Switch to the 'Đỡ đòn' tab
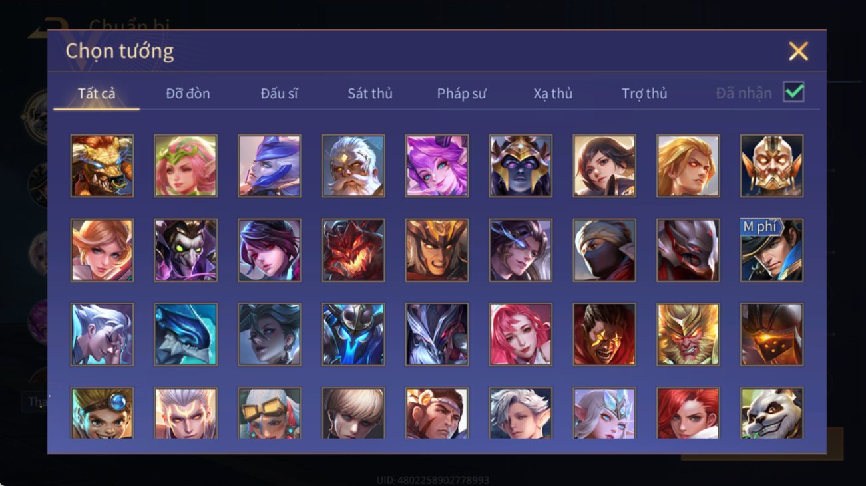Screen dimensions: 866x486 pos(188,94)
